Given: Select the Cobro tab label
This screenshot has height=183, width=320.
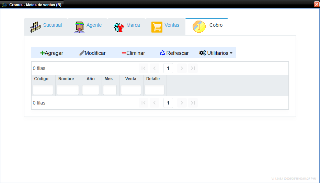Looking at the screenshot, I should click(216, 25).
